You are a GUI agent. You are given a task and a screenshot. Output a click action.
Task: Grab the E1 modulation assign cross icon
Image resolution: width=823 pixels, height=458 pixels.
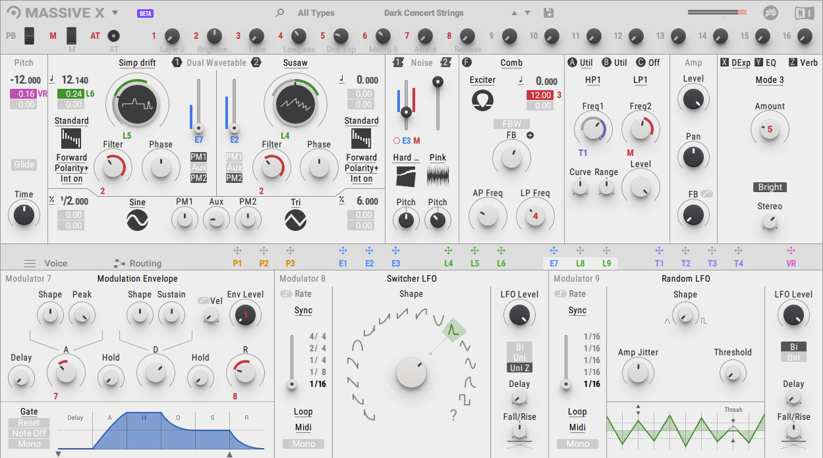pyautogui.click(x=343, y=251)
